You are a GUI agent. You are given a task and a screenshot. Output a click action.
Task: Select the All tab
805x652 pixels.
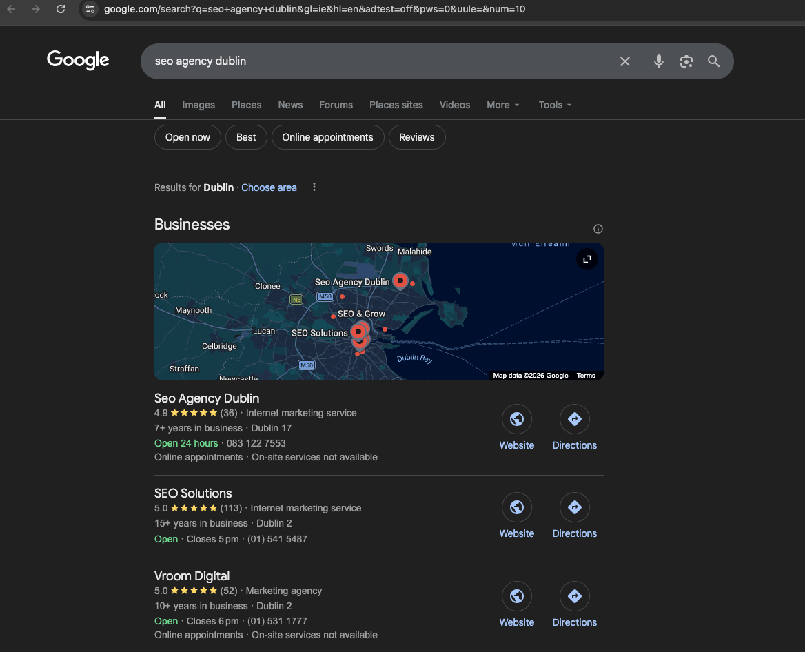point(160,105)
